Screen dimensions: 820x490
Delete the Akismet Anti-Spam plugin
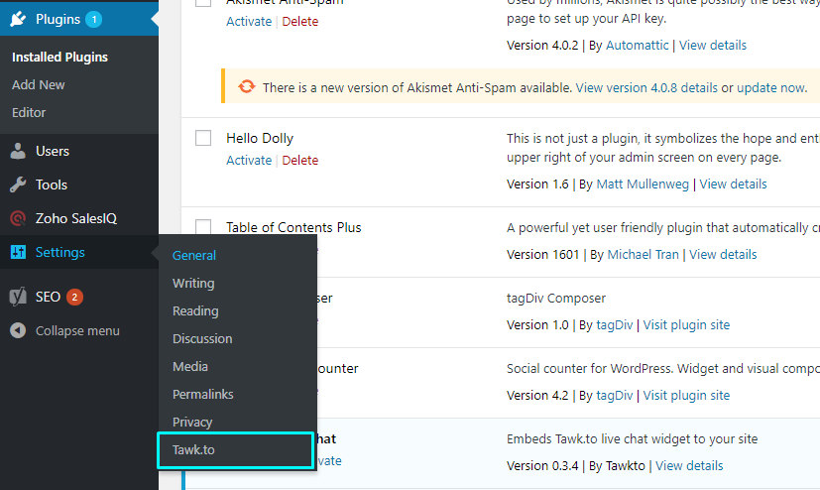pos(300,22)
